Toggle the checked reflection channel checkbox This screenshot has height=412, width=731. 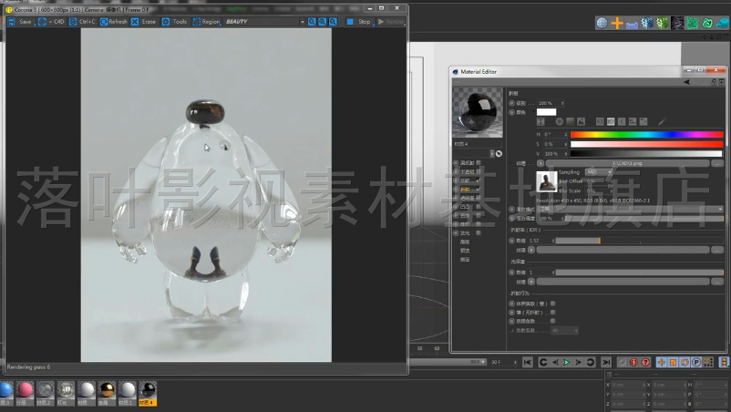pyautogui.click(x=479, y=180)
